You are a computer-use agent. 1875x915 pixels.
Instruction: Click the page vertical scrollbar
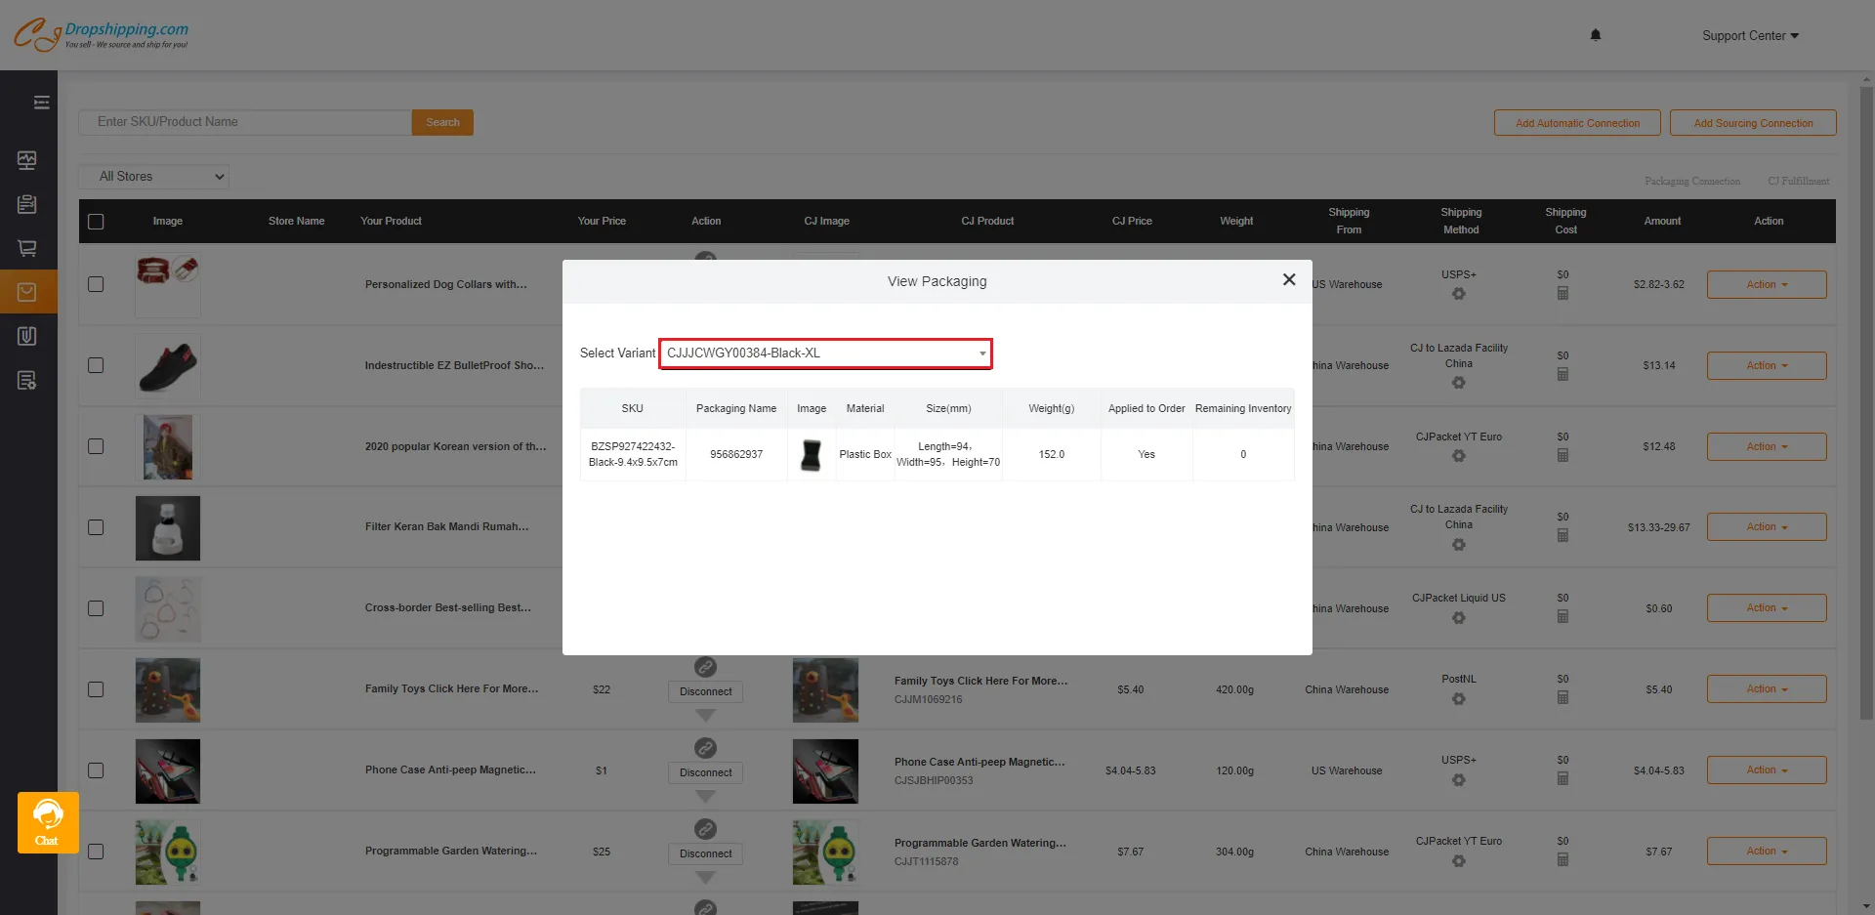point(1866,391)
